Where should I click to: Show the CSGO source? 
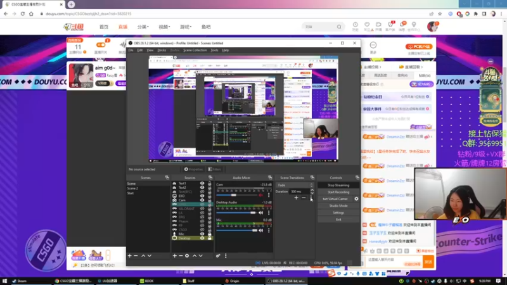pyautogui.click(x=202, y=230)
